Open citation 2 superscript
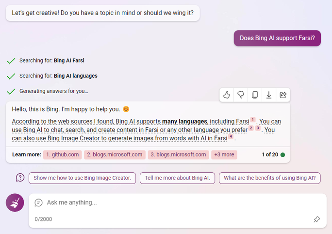 click(x=251, y=128)
